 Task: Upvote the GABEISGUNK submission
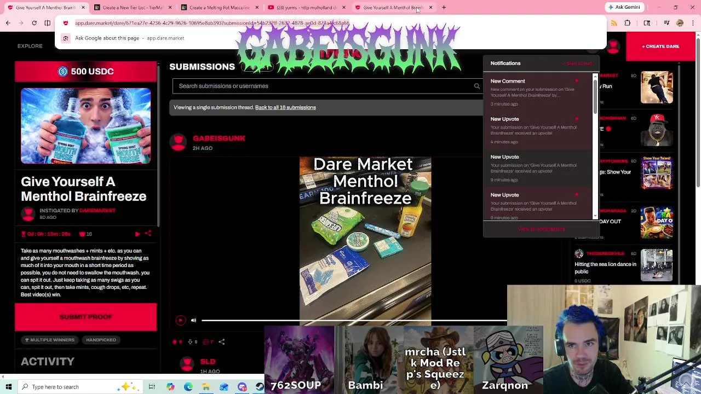[176, 342]
